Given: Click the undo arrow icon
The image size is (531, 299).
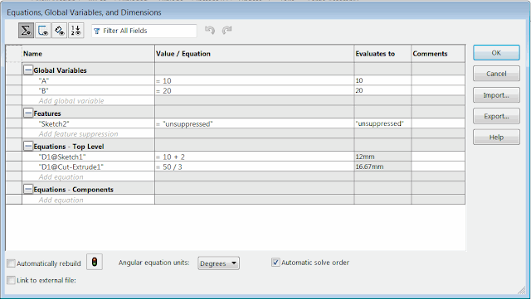Looking at the screenshot, I should [210, 31].
